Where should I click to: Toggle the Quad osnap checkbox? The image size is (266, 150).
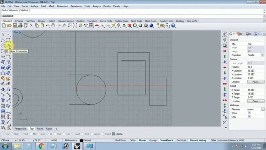72,134
